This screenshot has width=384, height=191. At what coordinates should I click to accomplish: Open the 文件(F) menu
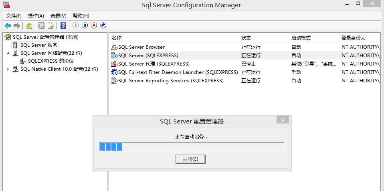(x=14, y=16)
